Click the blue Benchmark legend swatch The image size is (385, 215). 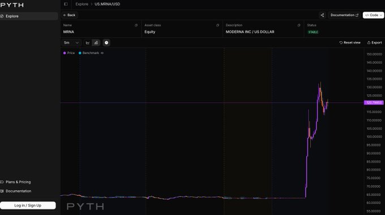coord(80,53)
